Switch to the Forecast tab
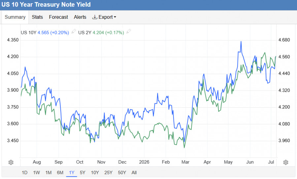 tap(58, 17)
